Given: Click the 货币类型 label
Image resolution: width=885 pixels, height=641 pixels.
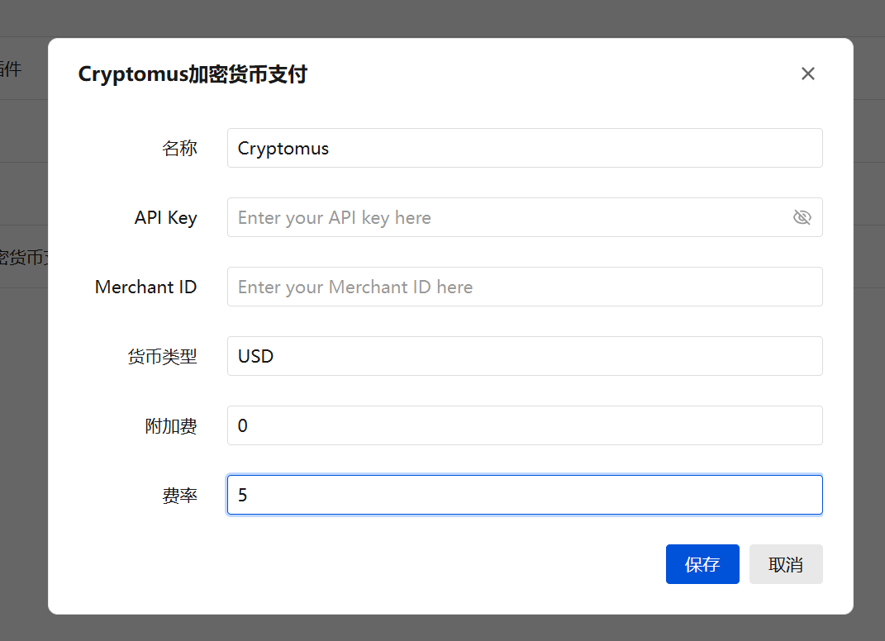Looking at the screenshot, I should (163, 356).
